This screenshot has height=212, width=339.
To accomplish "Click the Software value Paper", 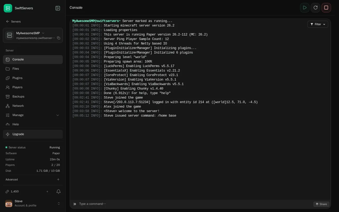I will tap(56, 153).
